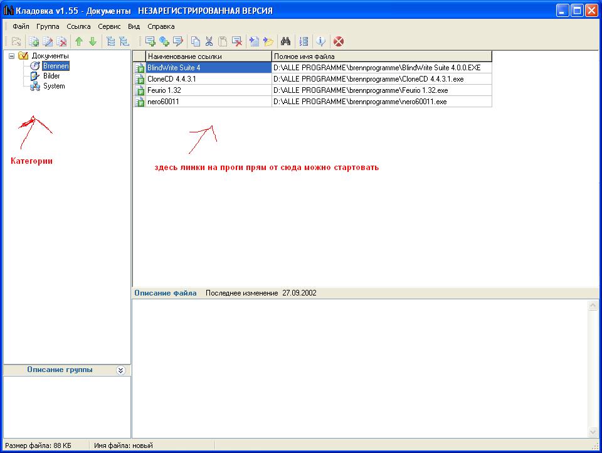Copy the selected link
Viewport: 602px width, 453px height.
tap(196, 41)
